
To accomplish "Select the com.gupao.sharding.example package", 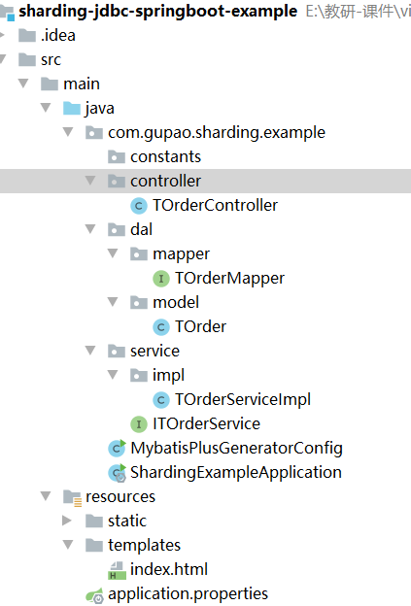I will (216, 132).
